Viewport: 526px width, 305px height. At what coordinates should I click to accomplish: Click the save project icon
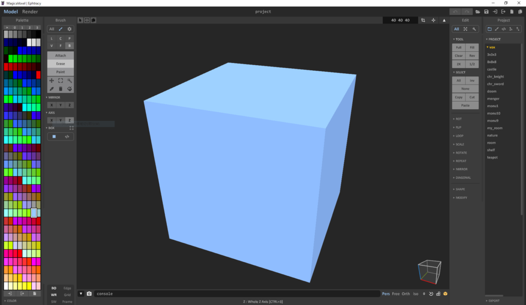click(x=486, y=12)
